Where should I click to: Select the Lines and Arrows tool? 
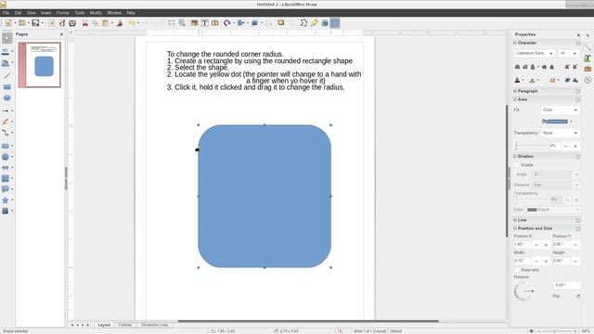tap(6, 111)
